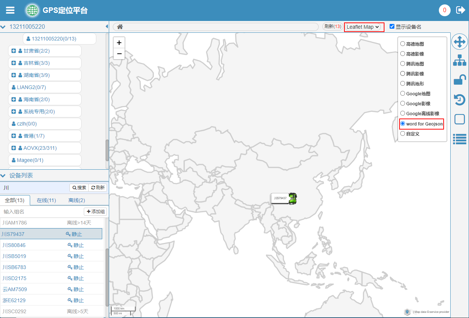Image resolution: width=469 pixels, height=318 pixels.
Task: Select the Google影像 map layer
Action: coord(402,103)
